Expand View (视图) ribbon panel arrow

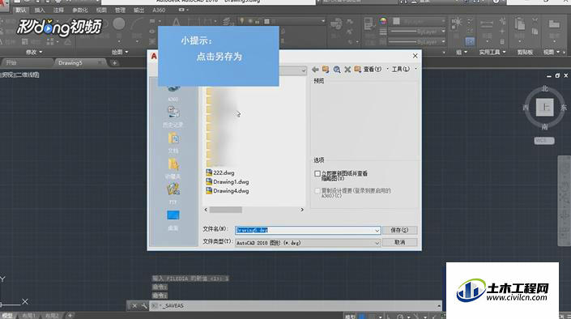(558, 52)
